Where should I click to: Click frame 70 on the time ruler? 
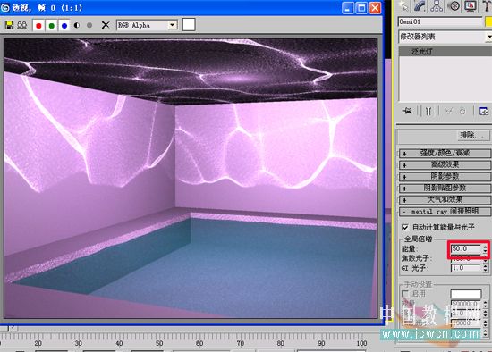(241, 343)
